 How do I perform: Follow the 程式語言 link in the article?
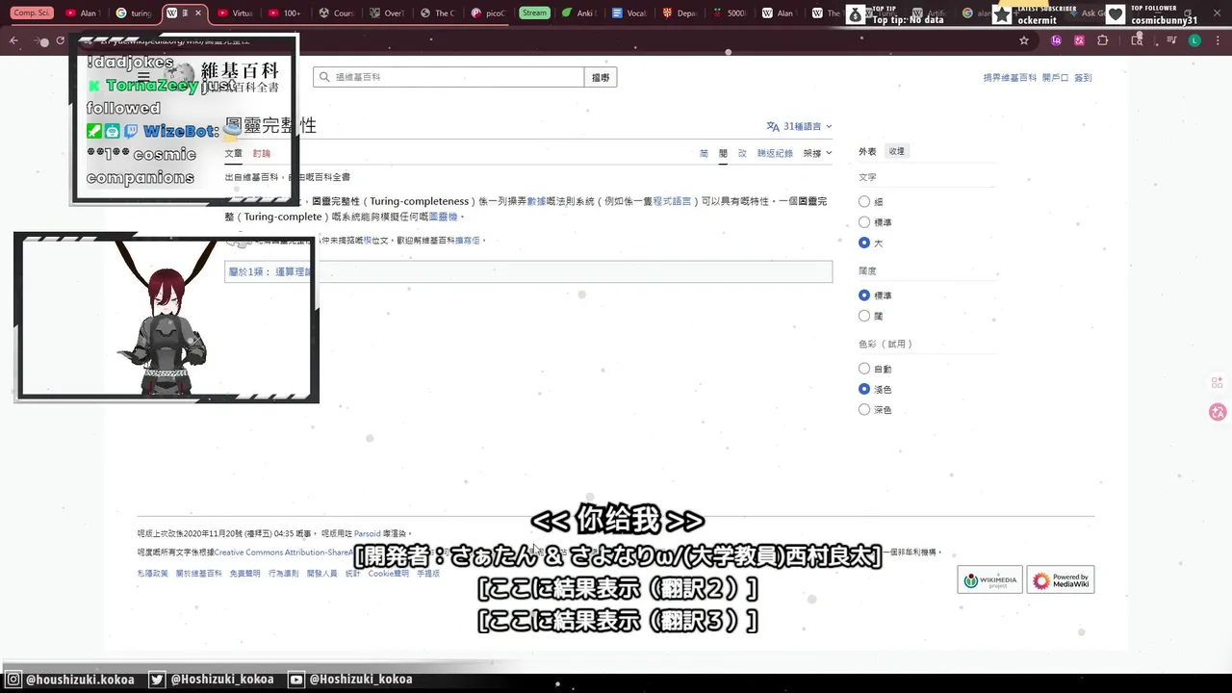672,201
